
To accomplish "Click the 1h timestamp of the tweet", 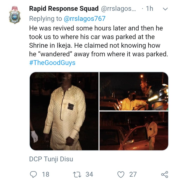I will pyautogui.click(x=149, y=8).
